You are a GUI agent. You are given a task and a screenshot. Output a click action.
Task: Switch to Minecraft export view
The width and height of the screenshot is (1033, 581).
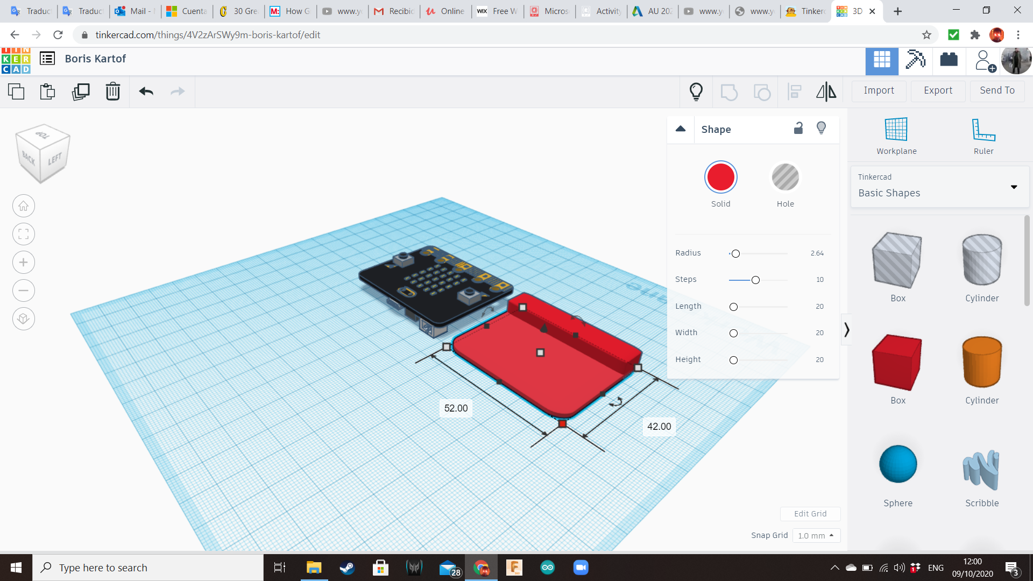click(915, 61)
